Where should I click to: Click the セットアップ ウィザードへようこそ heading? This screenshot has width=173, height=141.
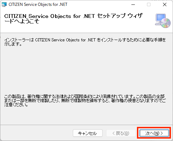pyautogui.click(x=73, y=19)
